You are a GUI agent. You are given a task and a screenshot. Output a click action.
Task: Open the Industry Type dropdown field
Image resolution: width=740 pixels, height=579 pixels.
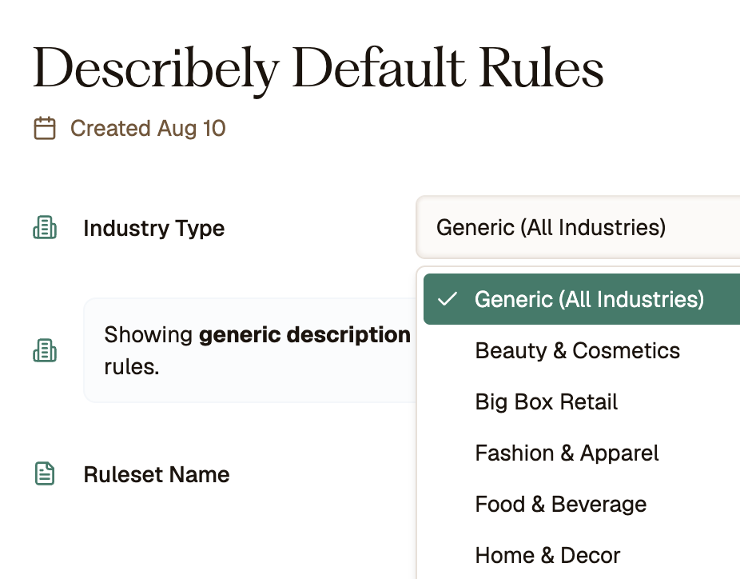point(578,227)
